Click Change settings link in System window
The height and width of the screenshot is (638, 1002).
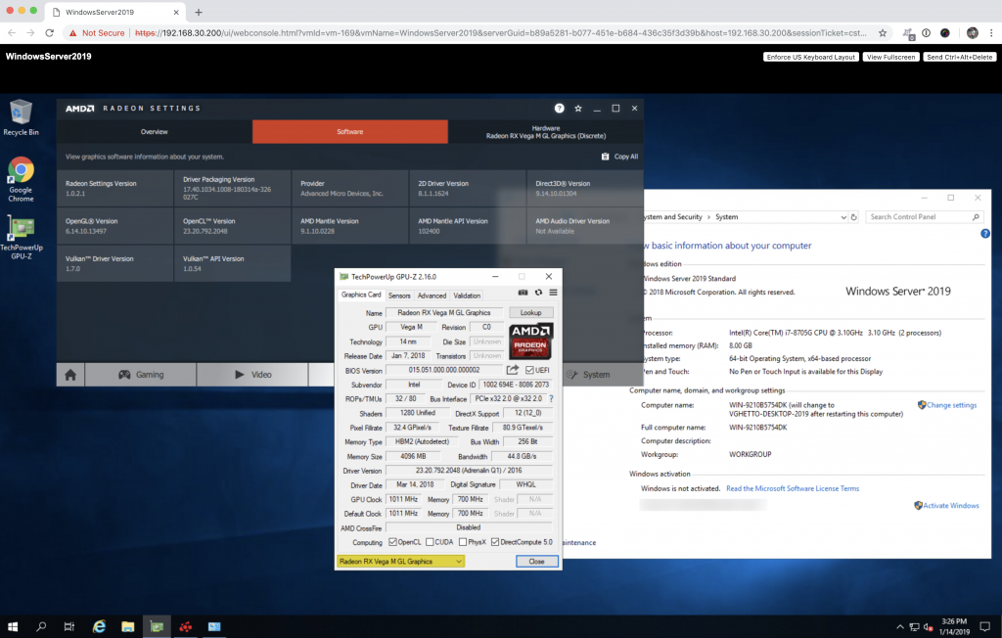click(951, 405)
